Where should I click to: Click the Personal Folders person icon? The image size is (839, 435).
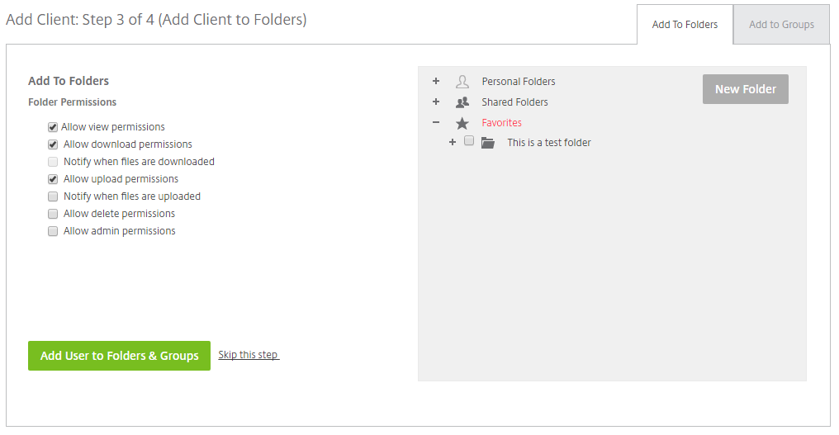tap(462, 82)
